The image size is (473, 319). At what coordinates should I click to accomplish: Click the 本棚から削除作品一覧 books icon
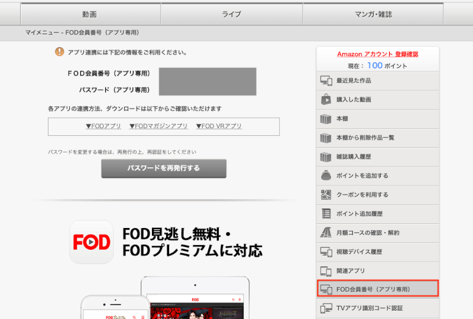tap(326, 138)
